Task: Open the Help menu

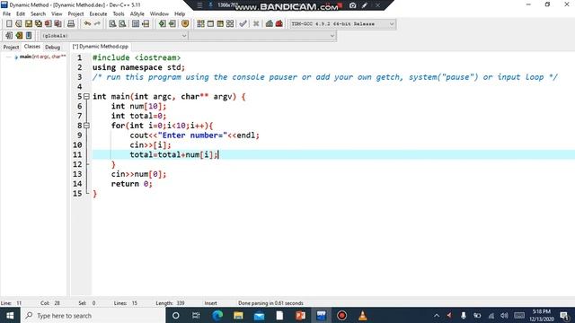Action: pos(180,14)
